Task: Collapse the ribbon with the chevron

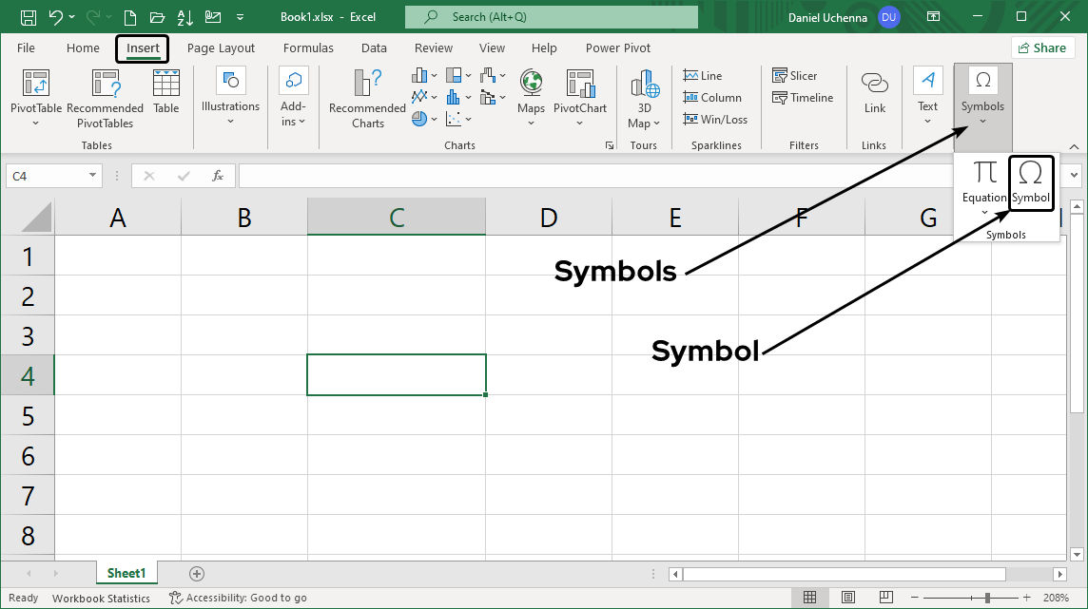Action: tap(1073, 146)
